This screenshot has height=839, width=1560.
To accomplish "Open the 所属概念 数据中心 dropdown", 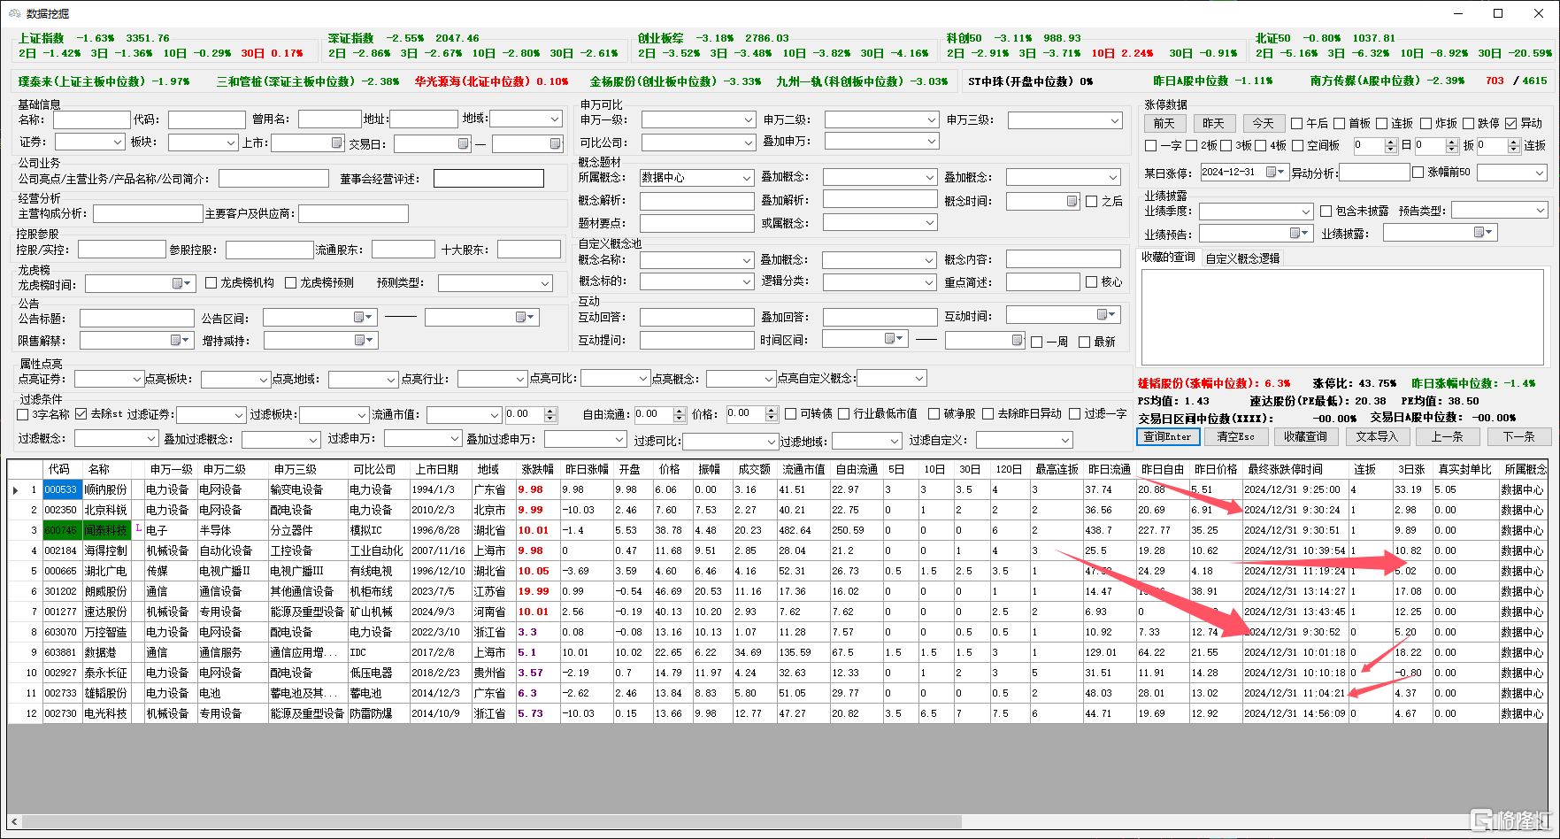I will (x=747, y=178).
